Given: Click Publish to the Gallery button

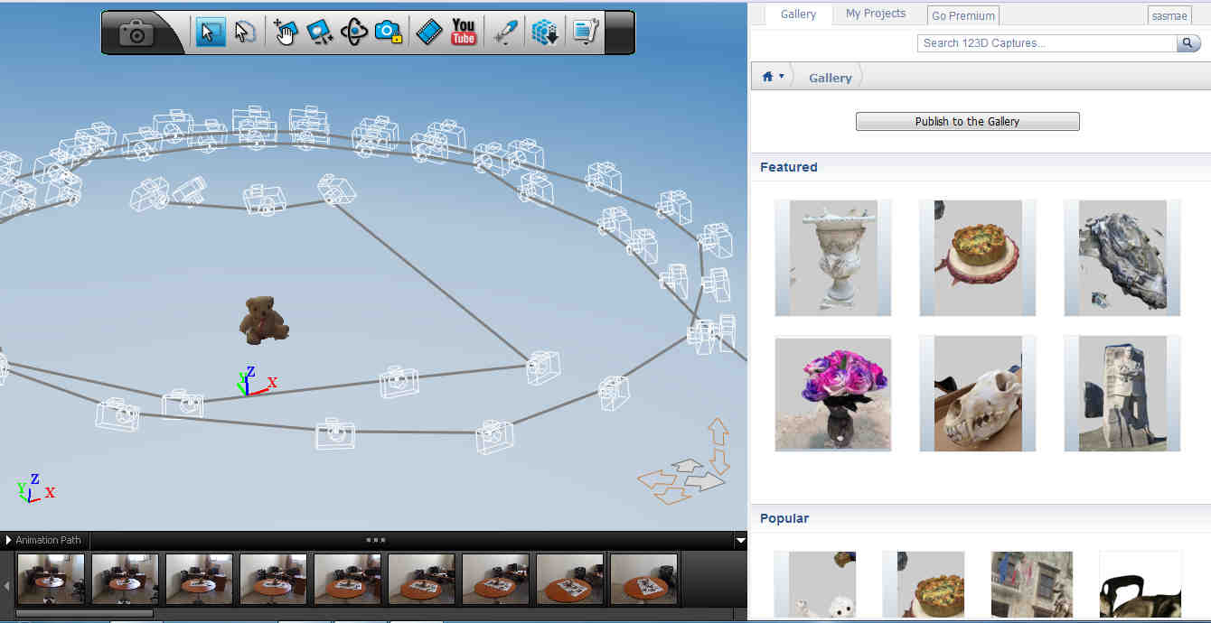Looking at the screenshot, I should point(967,121).
